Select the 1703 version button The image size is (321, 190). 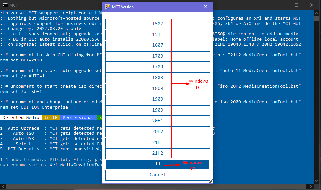(x=158, y=57)
